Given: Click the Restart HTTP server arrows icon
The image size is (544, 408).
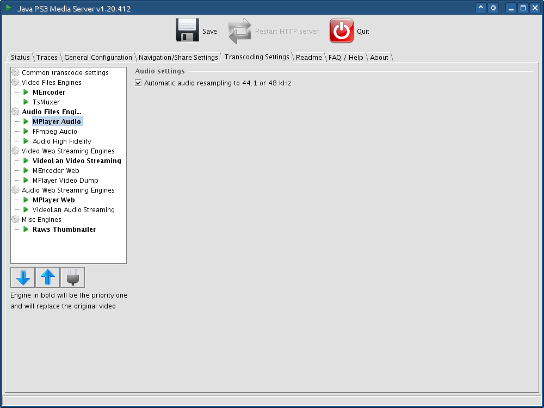Looking at the screenshot, I should [240, 31].
